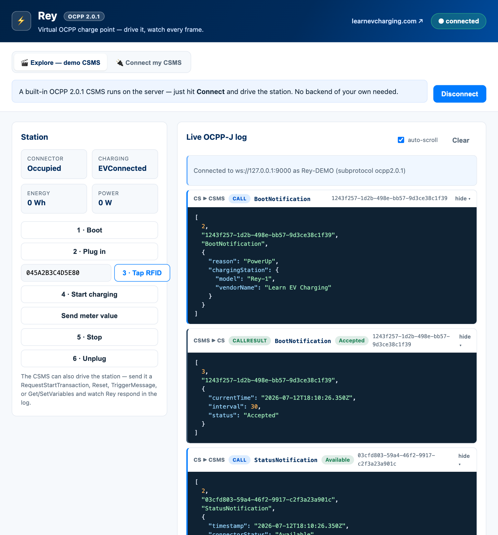
Task: Hide the BootNotification CALL frame
Action: pos(463,198)
